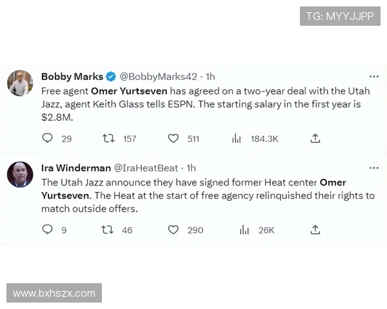Like Ira Winderman's tweet
Image resolution: width=387 pixels, height=309 pixels.
pos(173,229)
